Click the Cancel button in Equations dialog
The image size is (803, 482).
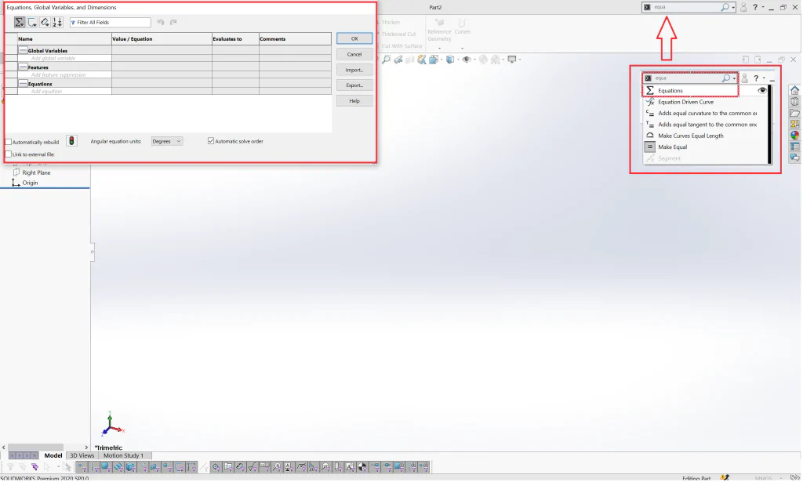tap(354, 54)
